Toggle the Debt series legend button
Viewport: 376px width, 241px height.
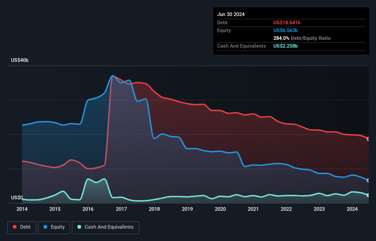[x=22, y=227]
